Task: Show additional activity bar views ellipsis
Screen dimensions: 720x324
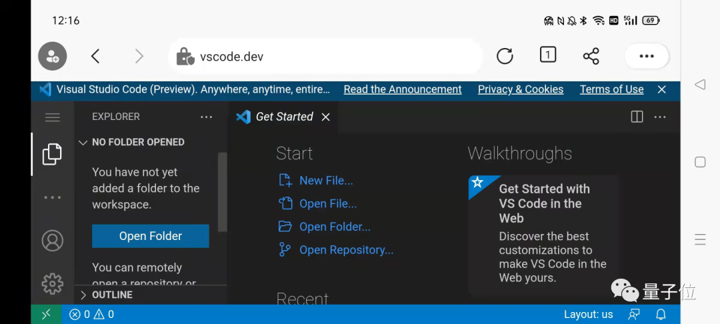Action: tap(52, 198)
